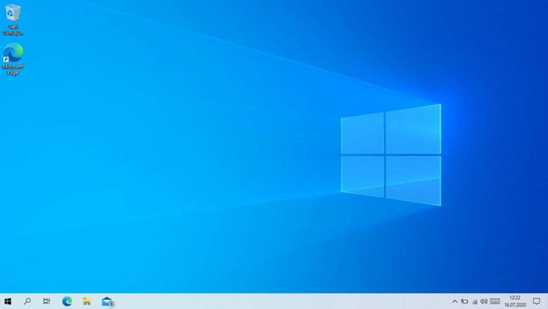Open the Mail app from the taskbar

106,302
